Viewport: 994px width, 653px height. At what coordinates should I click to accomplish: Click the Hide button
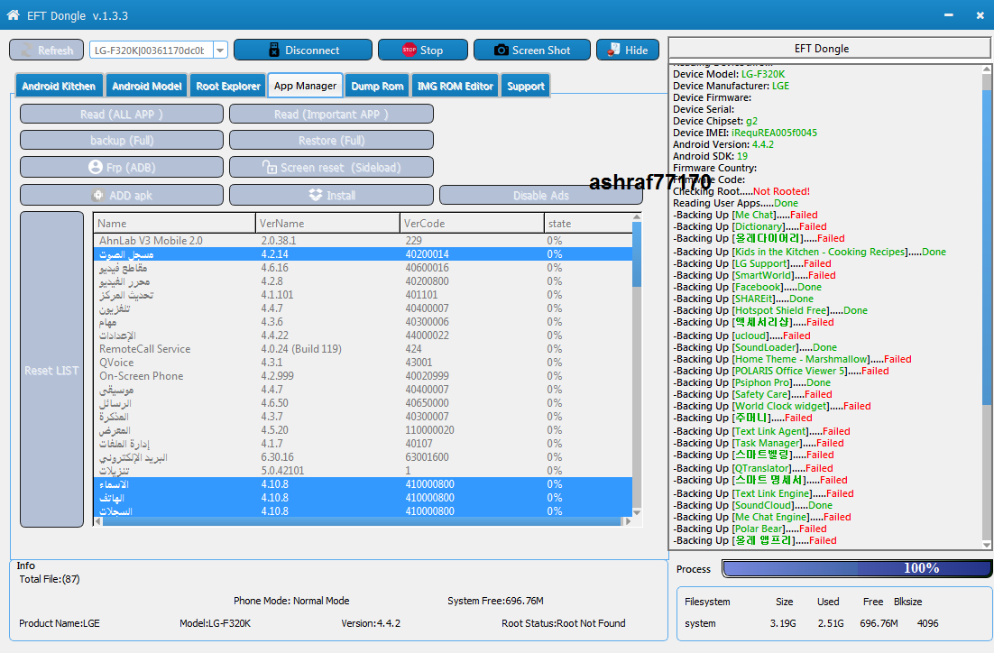click(x=628, y=51)
